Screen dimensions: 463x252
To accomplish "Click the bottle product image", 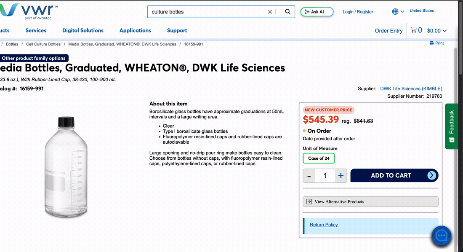I will point(66,167).
